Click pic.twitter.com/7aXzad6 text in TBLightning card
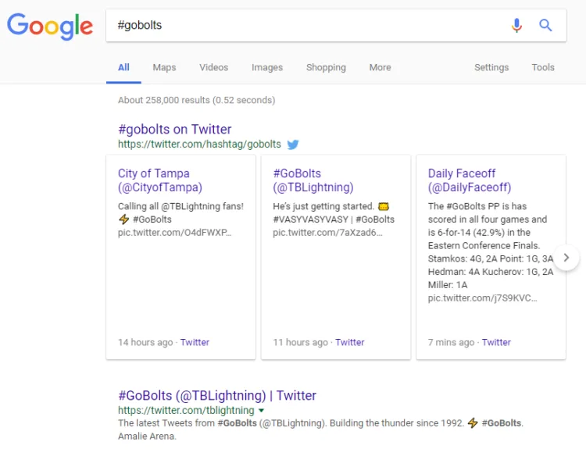 (327, 233)
